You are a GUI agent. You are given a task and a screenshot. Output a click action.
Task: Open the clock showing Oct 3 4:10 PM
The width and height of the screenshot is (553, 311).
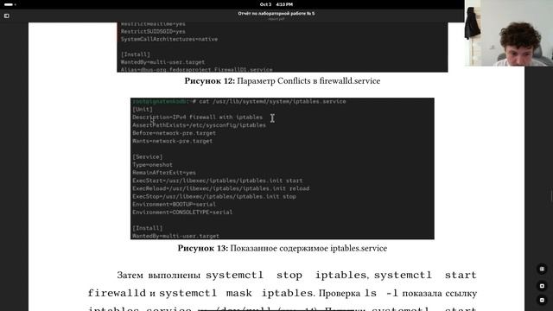(276, 4)
